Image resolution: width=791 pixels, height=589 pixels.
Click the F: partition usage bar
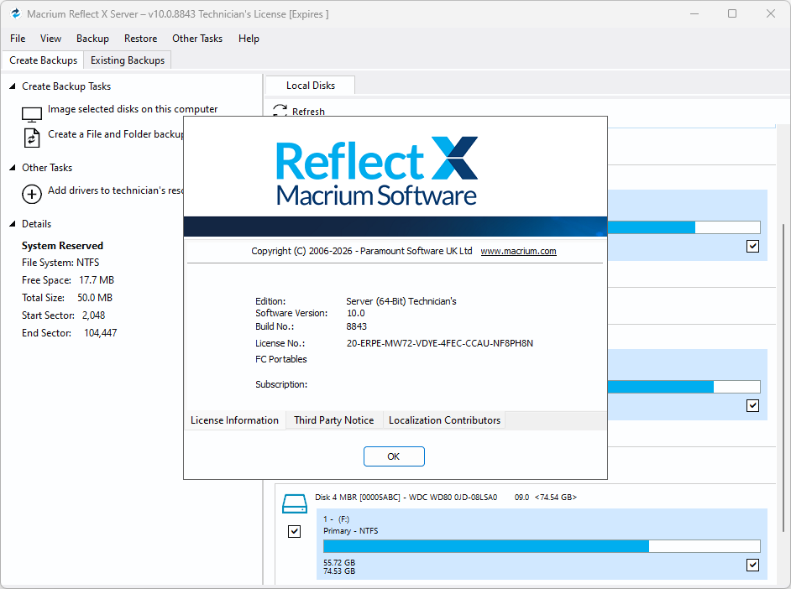[x=542, y=546]
